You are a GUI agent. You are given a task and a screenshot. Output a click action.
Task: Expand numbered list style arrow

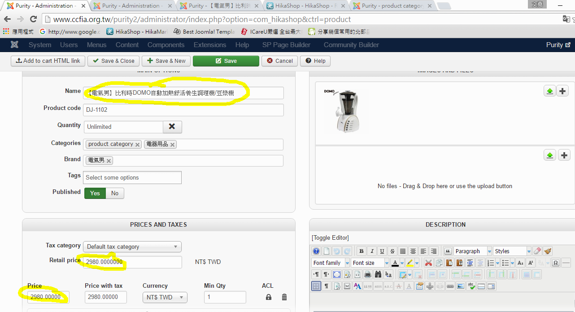(x=497, y=263)
